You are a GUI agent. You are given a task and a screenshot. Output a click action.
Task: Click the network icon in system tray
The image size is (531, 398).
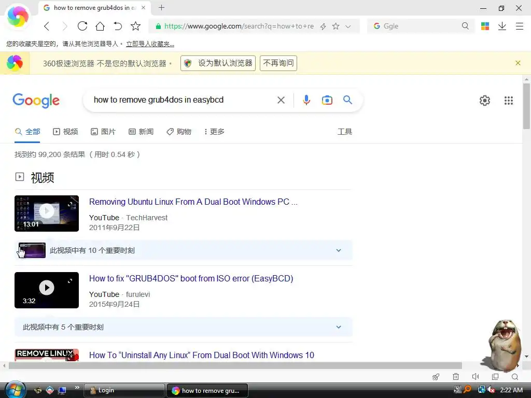point(481,390)
